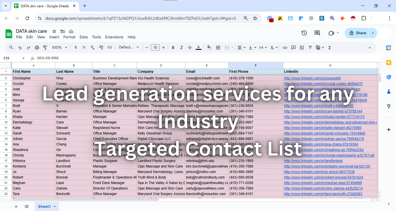396x211 pixels.
Task: Toggle bold formatting
Action: coord(173,48)
